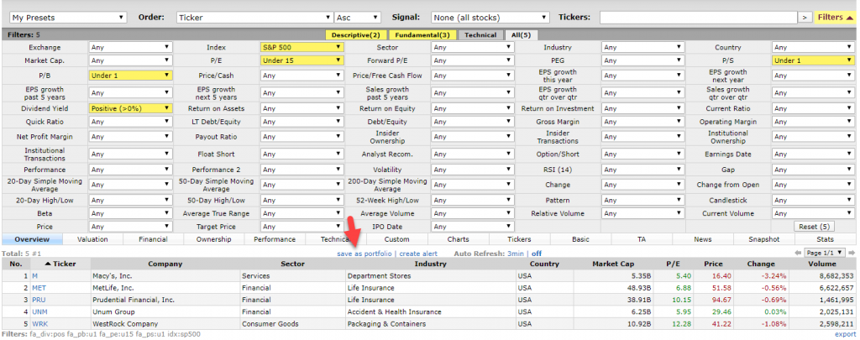Switch to the Snapshot view tab
The height and width of the screenshot is (340, 860).
point(764,239)
